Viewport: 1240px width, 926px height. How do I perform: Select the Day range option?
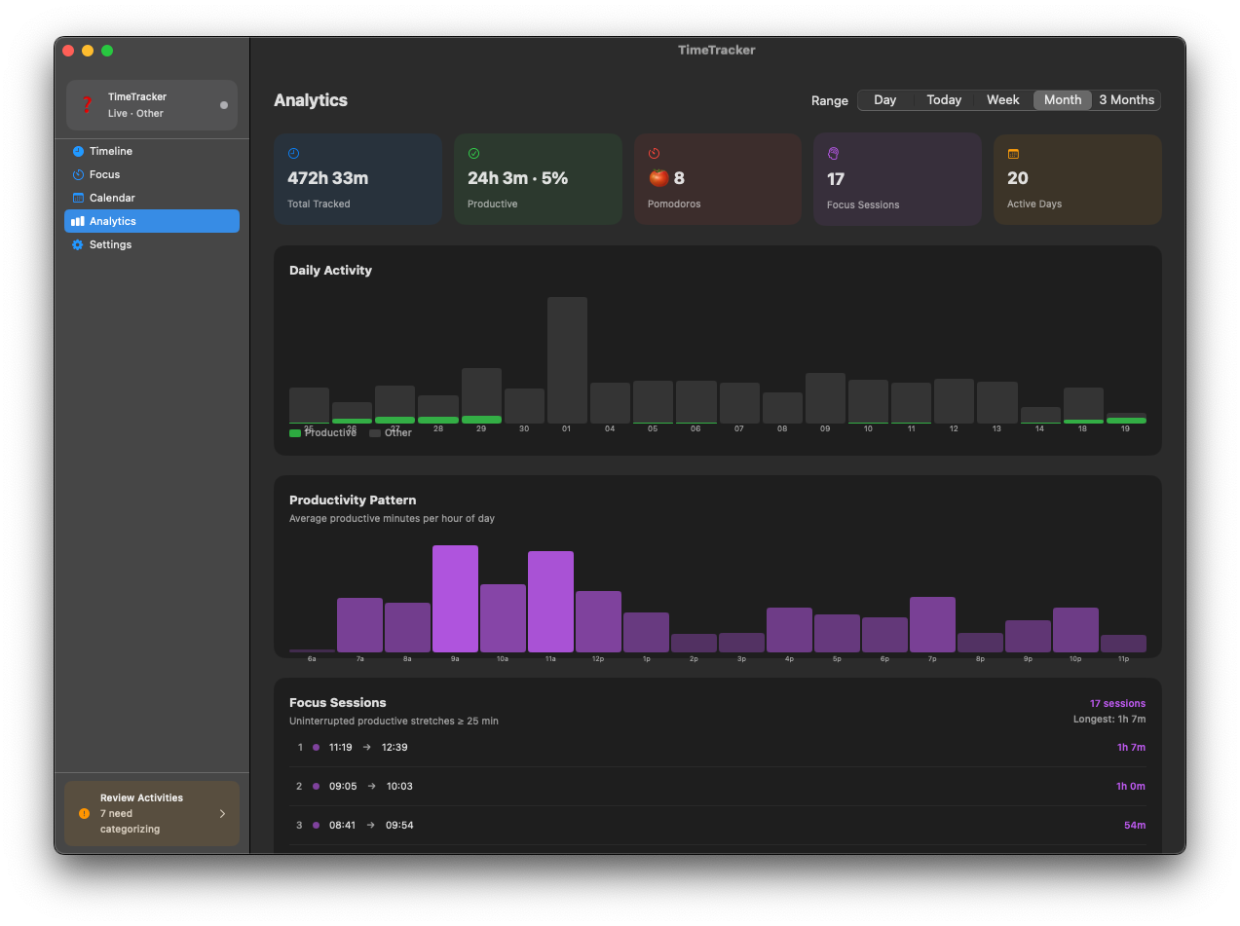click(885, 100)
